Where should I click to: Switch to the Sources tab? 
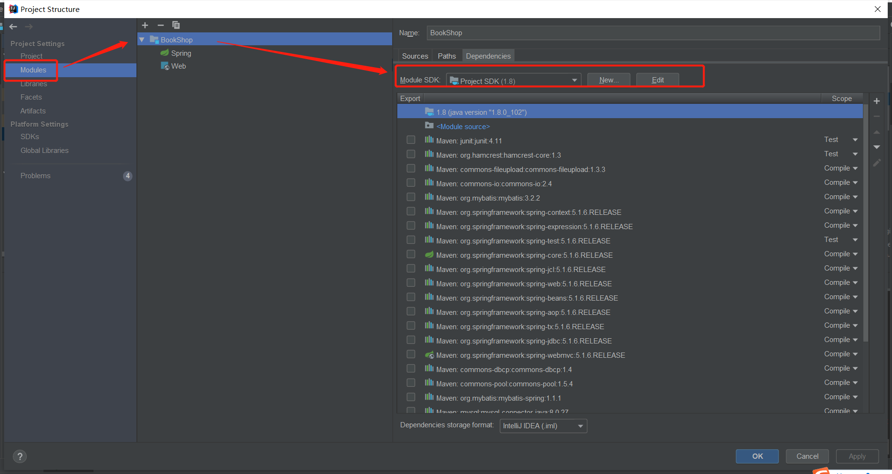(415, 56)
